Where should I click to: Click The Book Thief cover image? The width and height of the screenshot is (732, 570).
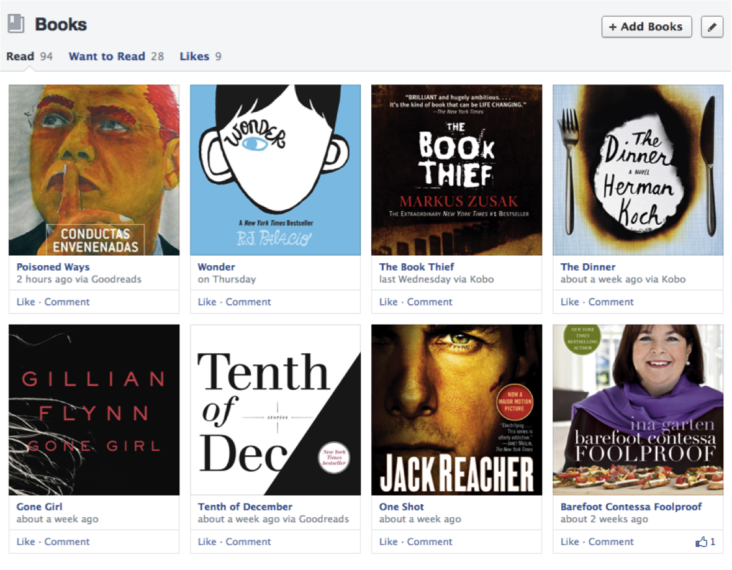click(456, 170)
